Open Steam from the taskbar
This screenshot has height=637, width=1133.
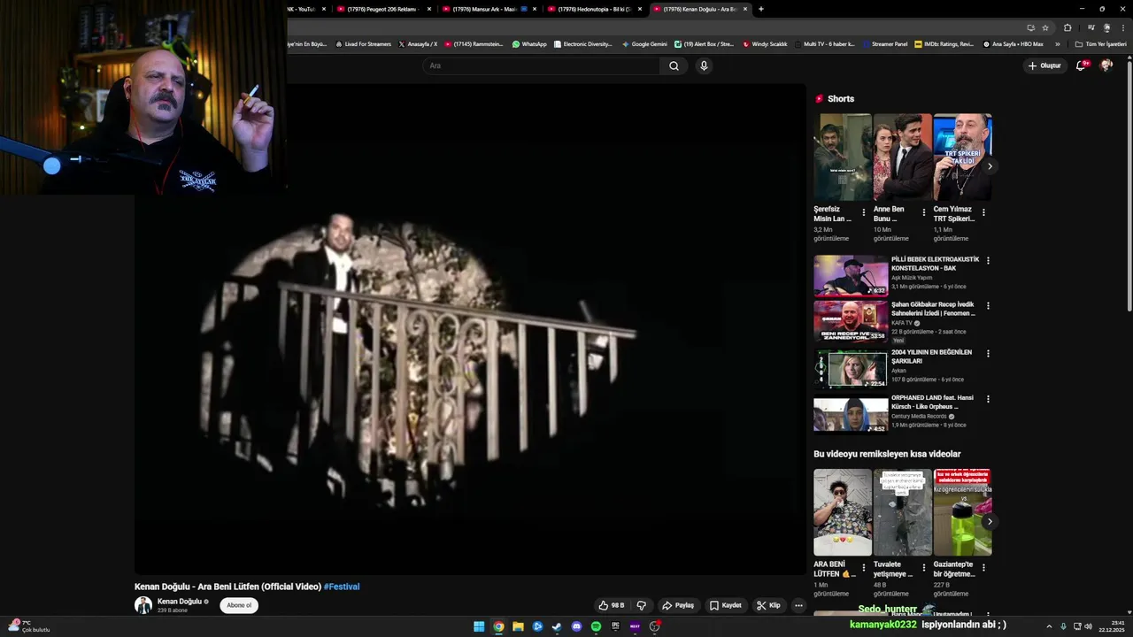point(557,626)
